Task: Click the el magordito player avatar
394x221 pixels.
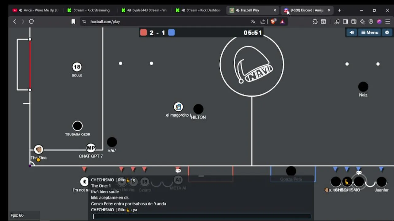Action: 178,107
